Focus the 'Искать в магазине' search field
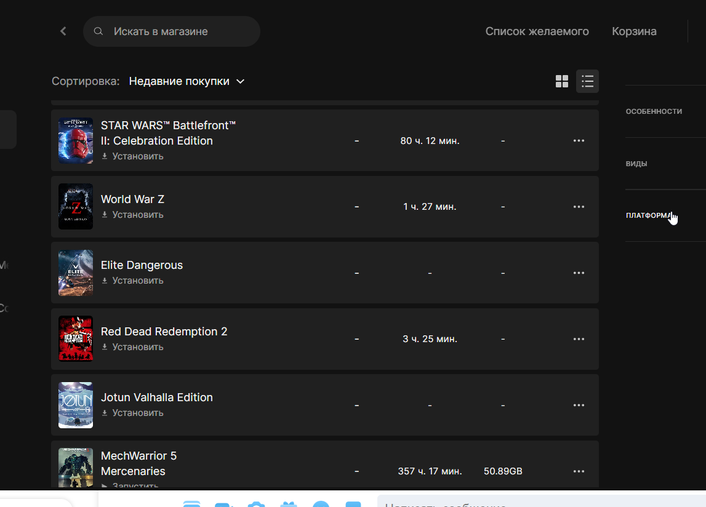The width and height of the screenshot is (706, 507). tap(172, 31)
